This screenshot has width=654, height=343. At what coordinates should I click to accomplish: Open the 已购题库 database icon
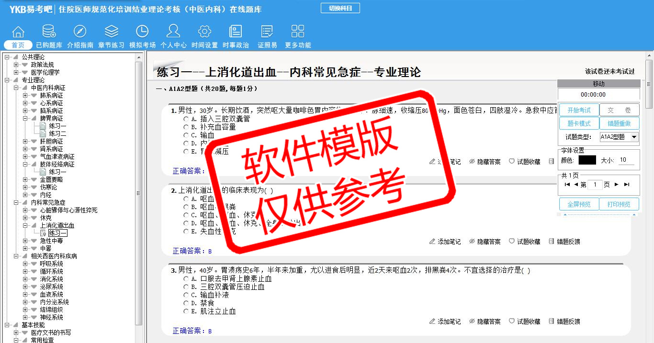click(x=49, y=32)
